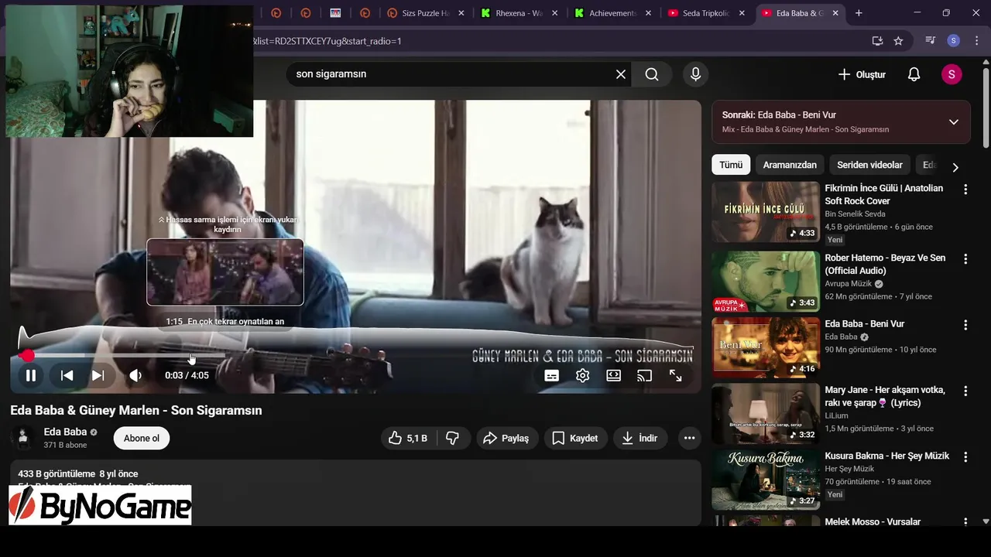
Task: Open options for Fikrimin İnce Gülü video
Action: tap(965, 189)
